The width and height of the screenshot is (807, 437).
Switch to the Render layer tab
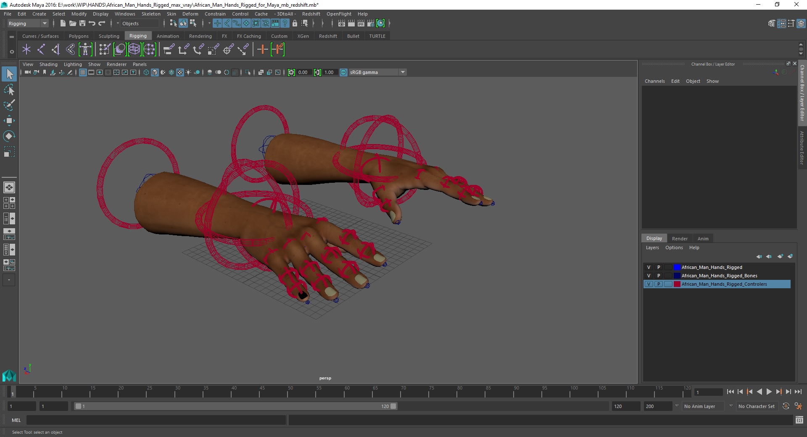point(680,238)
